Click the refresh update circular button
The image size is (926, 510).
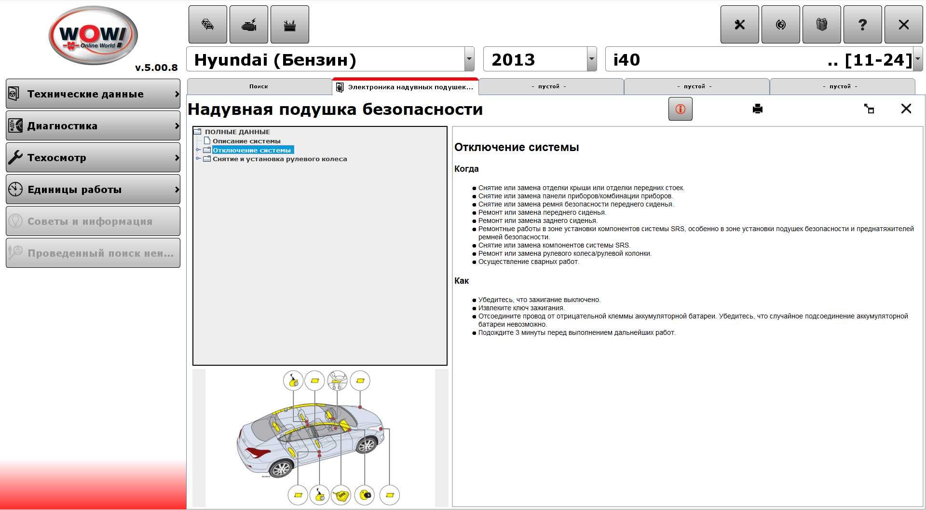781,25
